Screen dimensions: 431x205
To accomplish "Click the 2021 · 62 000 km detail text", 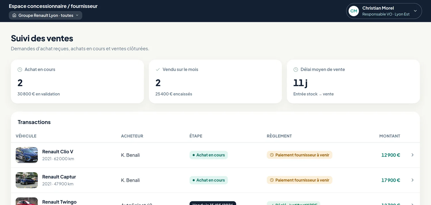I will coord(58,159).
